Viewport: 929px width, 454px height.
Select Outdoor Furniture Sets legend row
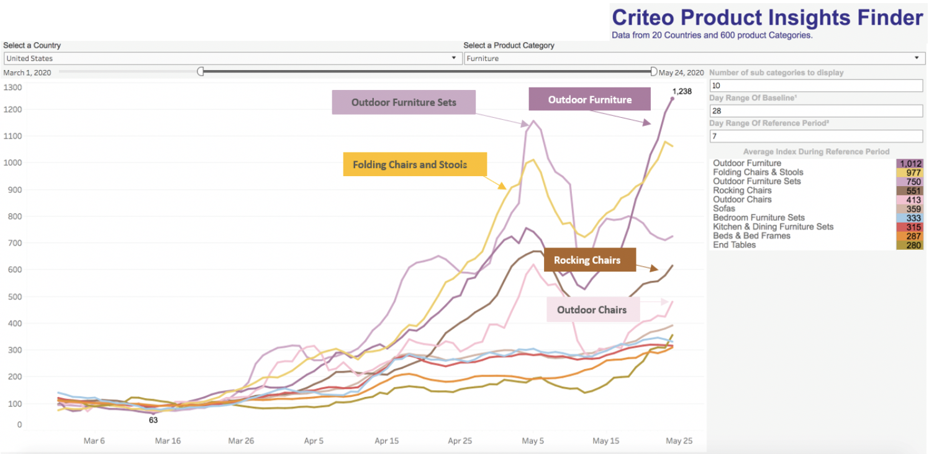click(x=818, y=181)
